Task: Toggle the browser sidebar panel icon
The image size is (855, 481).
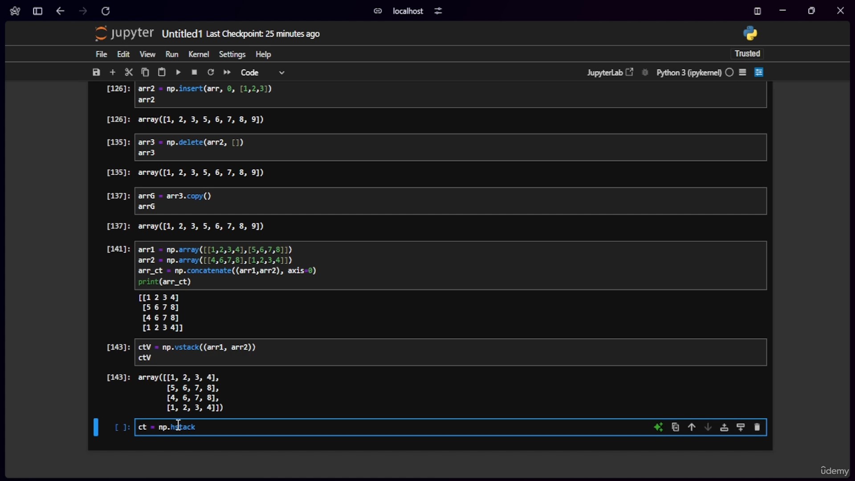Action: [x=38, y=11]
